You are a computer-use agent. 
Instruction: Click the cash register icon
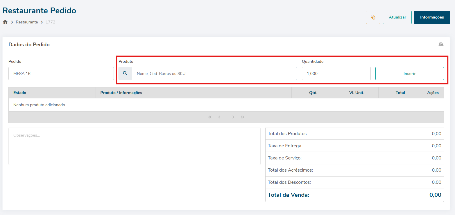441,44
